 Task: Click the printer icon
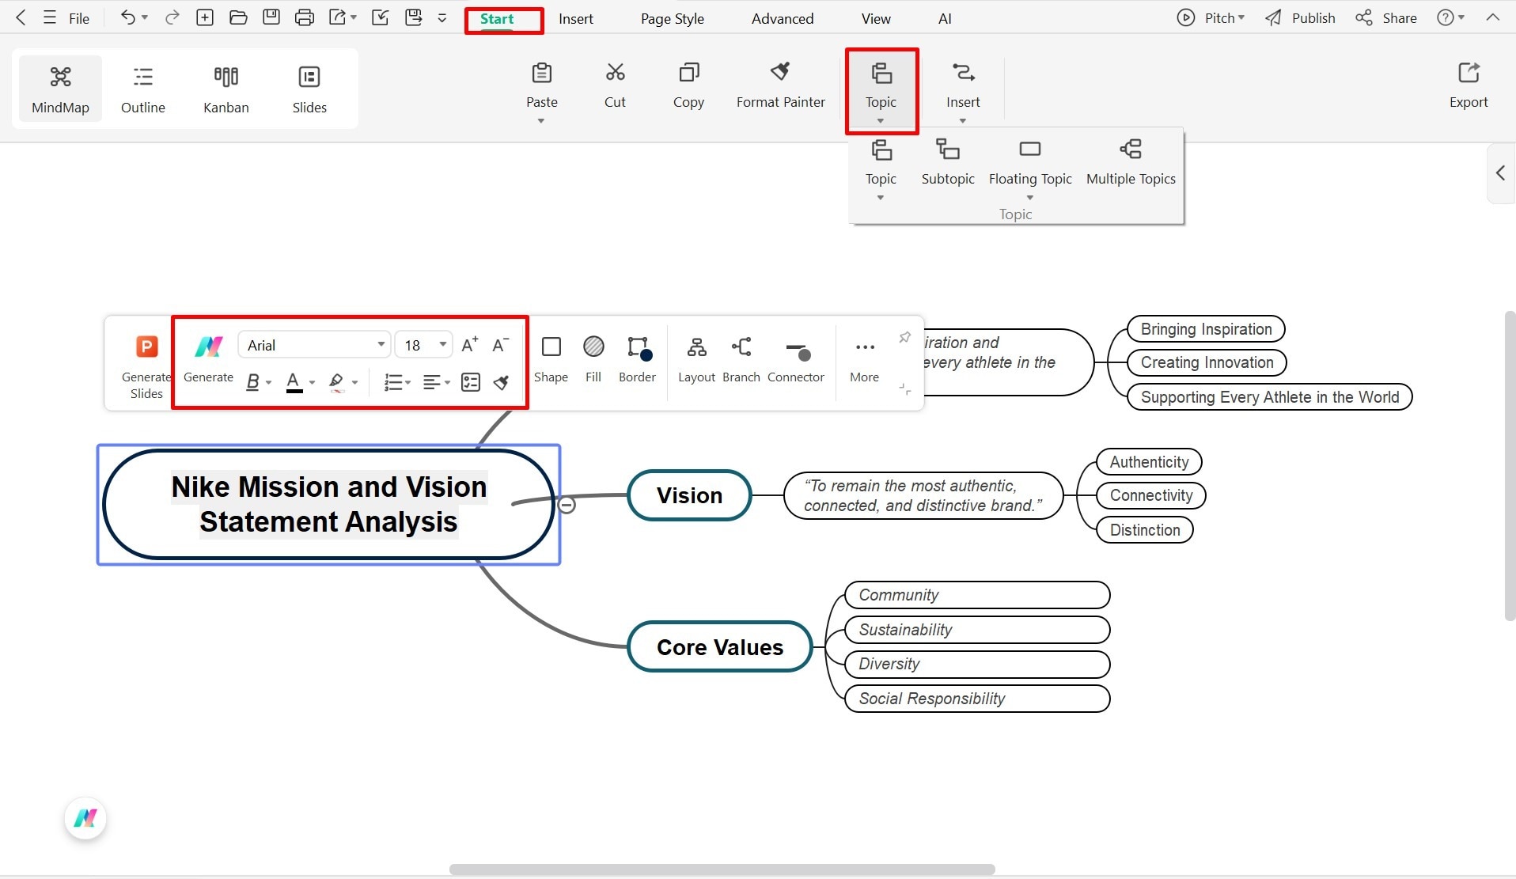pos(305,17)
